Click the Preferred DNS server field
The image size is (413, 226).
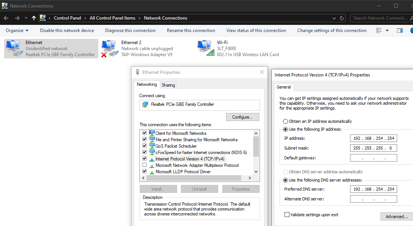(373, 189)
